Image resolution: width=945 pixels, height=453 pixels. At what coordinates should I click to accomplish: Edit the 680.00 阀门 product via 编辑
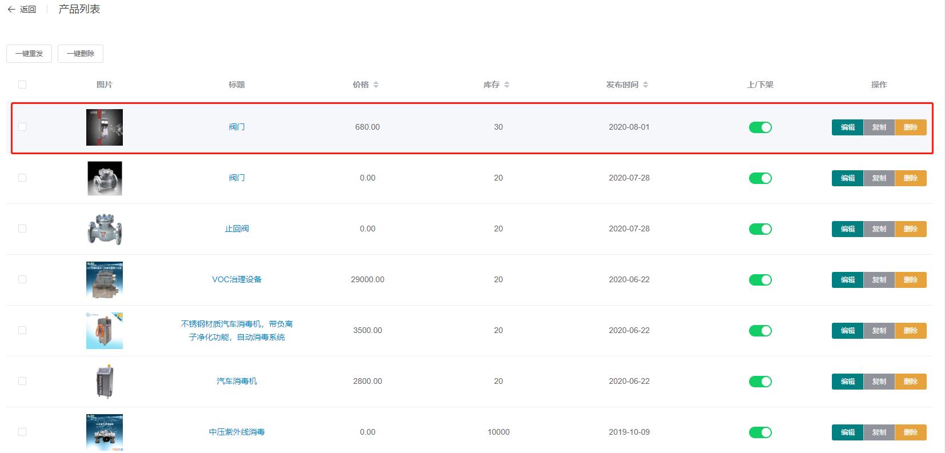847,127
